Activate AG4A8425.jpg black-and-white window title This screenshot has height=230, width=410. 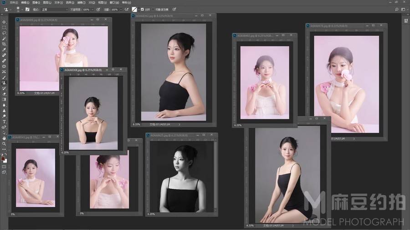click(169, 135)
